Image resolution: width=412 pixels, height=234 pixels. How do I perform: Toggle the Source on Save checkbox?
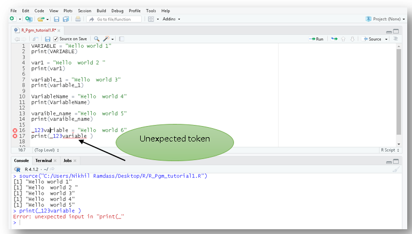(56, 39)
